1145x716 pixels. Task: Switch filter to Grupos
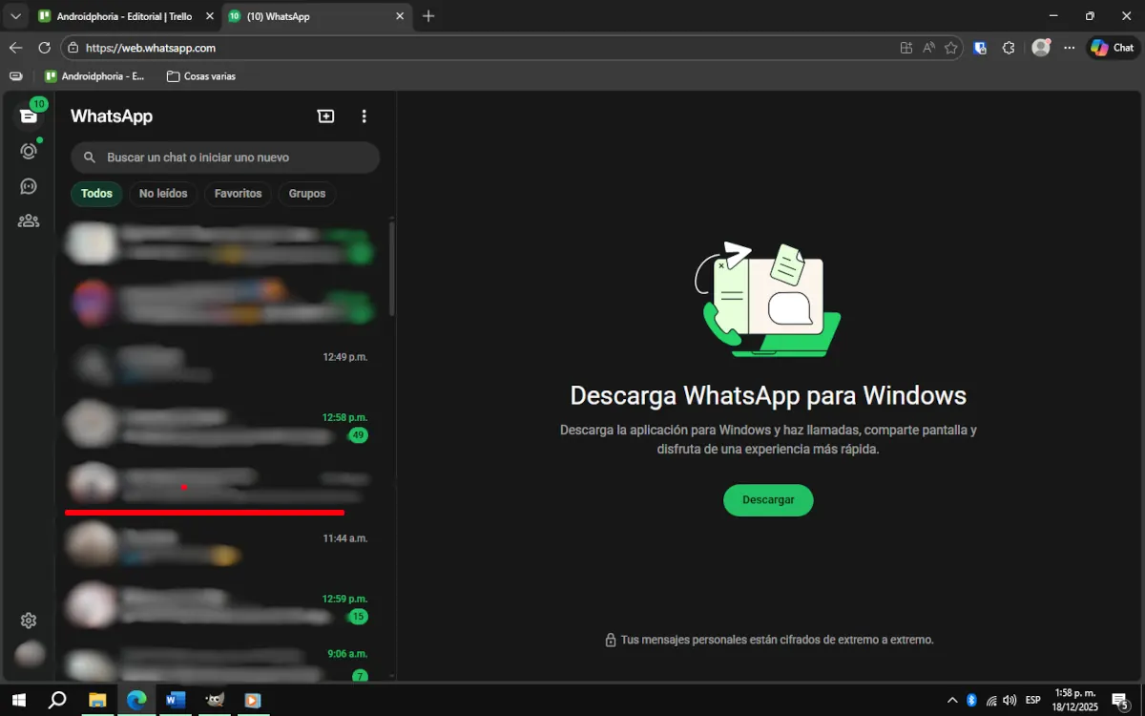[x=306, y=193]
